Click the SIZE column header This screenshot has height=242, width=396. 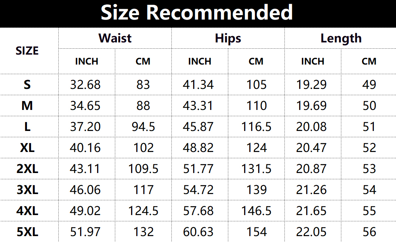[27, 51]
